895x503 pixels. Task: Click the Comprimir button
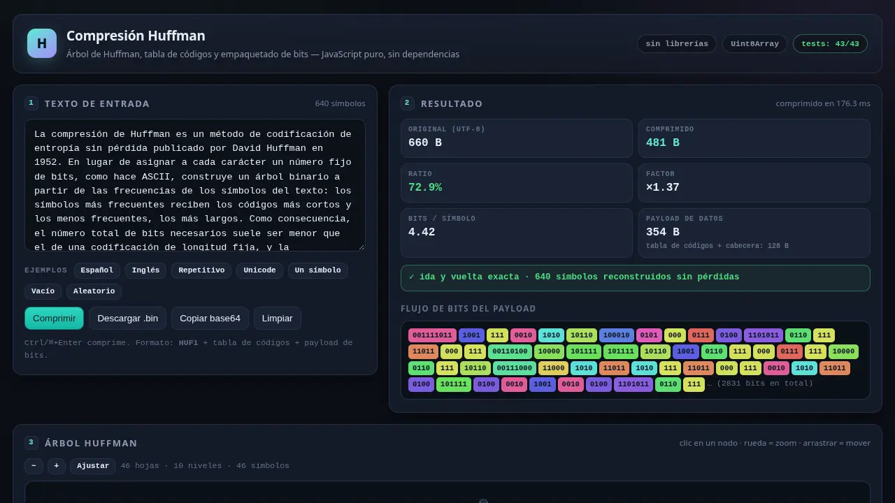[x=54, y=318]
